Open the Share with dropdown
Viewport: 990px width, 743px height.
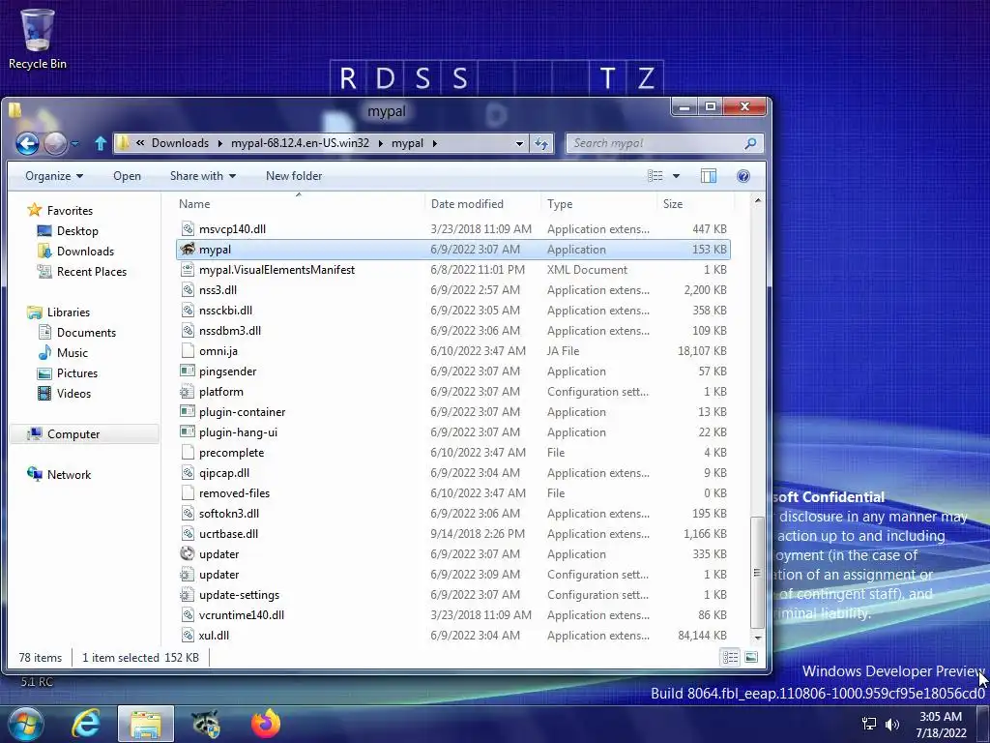pyautogui.click(x=203, y=176)
